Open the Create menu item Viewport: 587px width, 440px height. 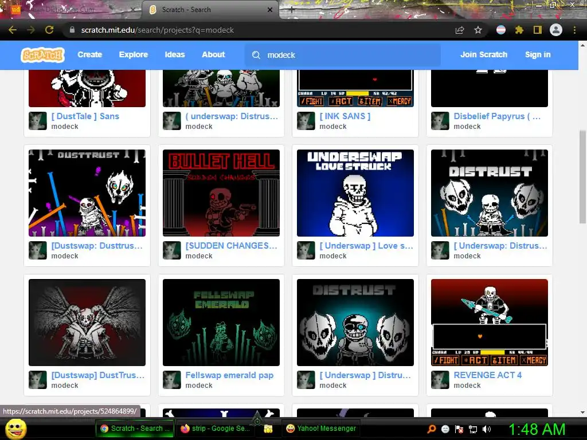[x=90, y=54]
